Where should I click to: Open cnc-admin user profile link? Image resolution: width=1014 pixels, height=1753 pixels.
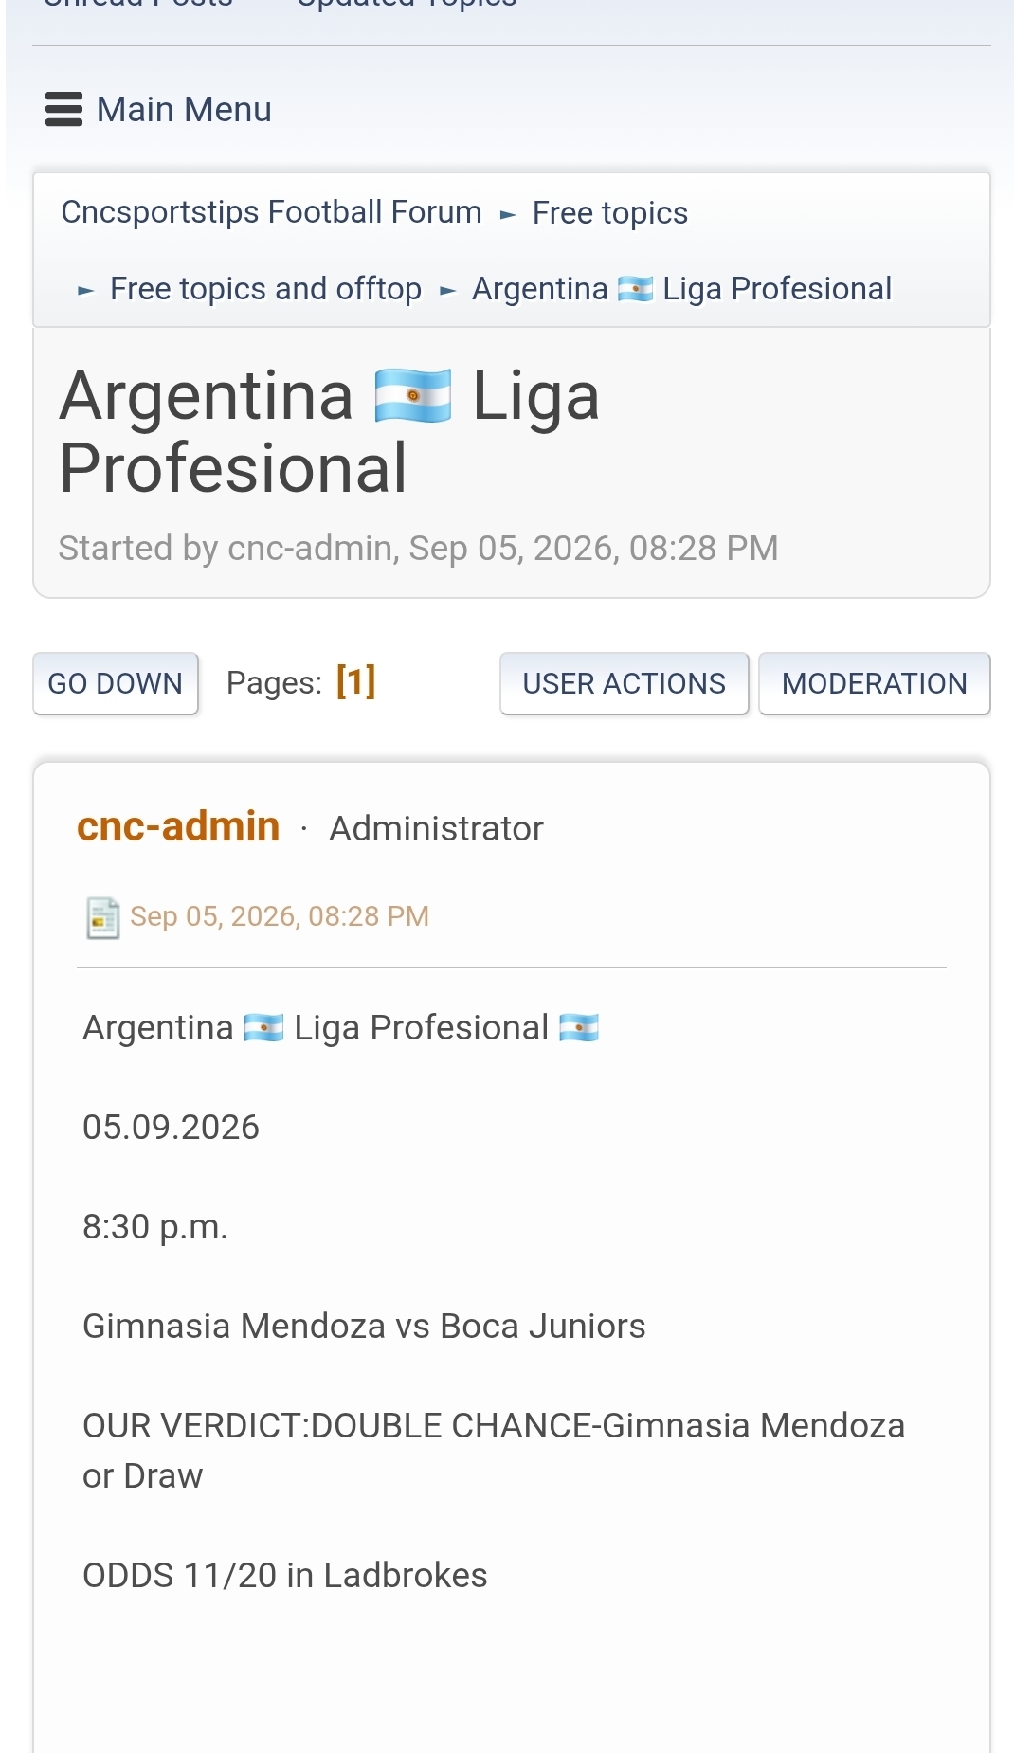coord(178,826)
